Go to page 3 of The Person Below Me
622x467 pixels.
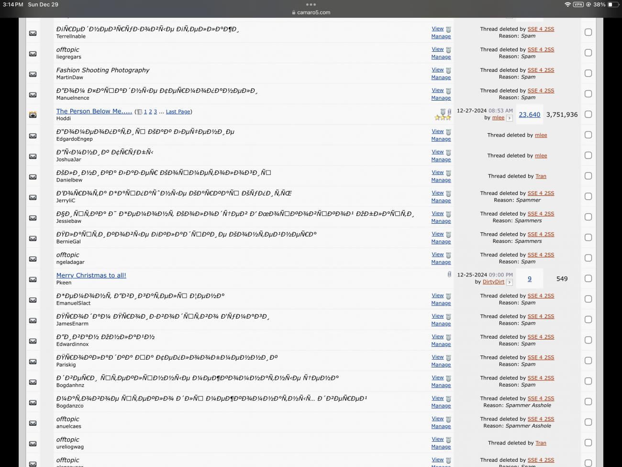155,112
